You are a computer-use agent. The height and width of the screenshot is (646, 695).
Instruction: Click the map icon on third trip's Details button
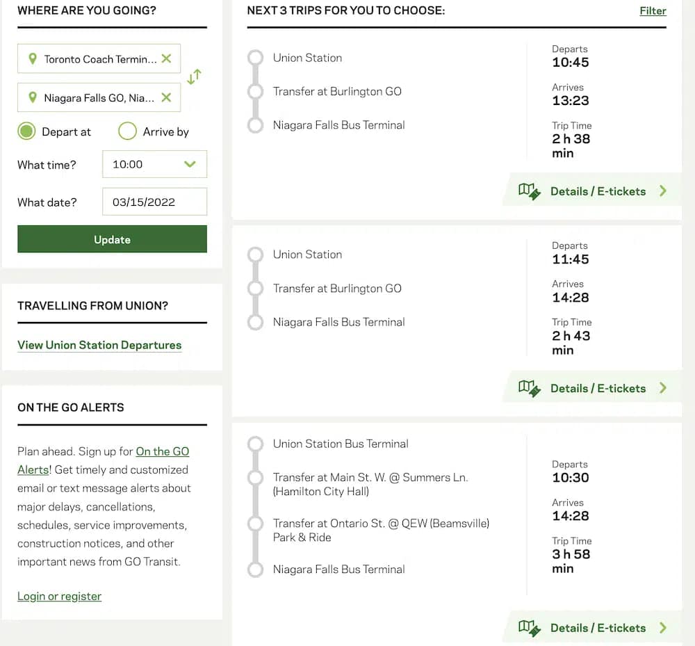coord(529,628)
